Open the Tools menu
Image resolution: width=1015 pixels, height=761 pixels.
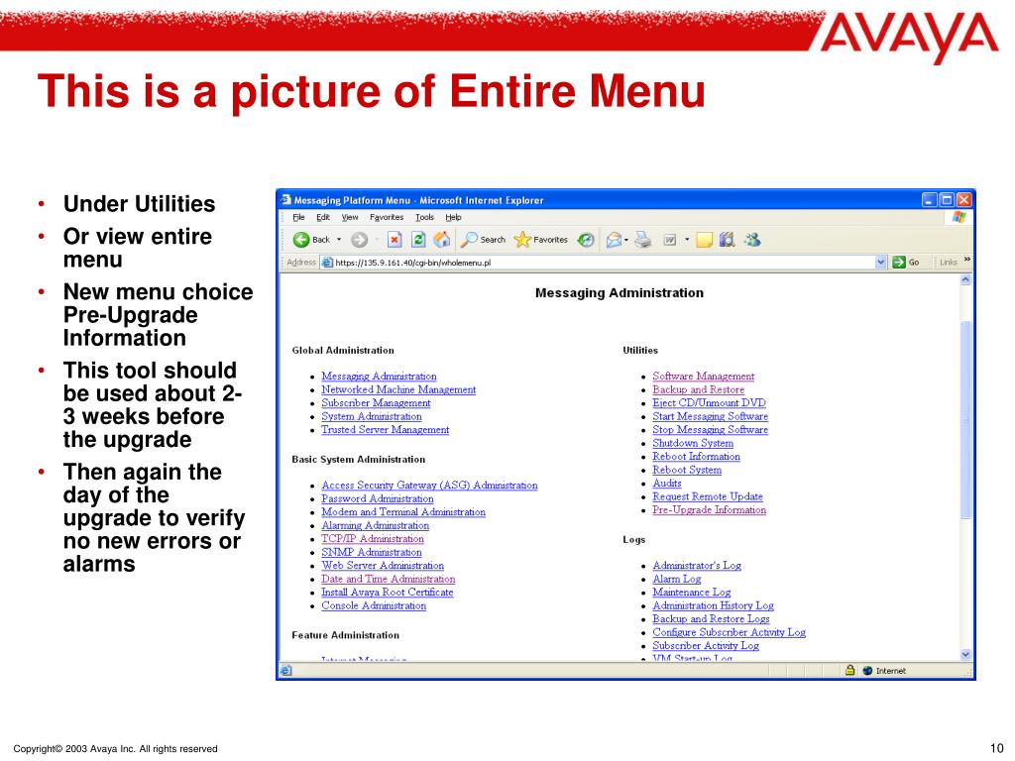[x=424, y=217]
